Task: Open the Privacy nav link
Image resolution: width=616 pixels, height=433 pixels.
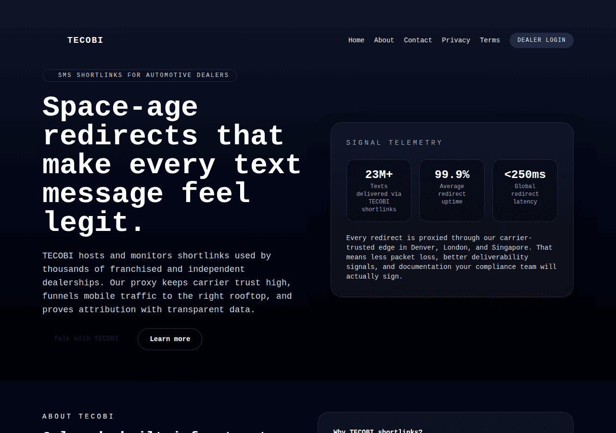Action: 456,40
